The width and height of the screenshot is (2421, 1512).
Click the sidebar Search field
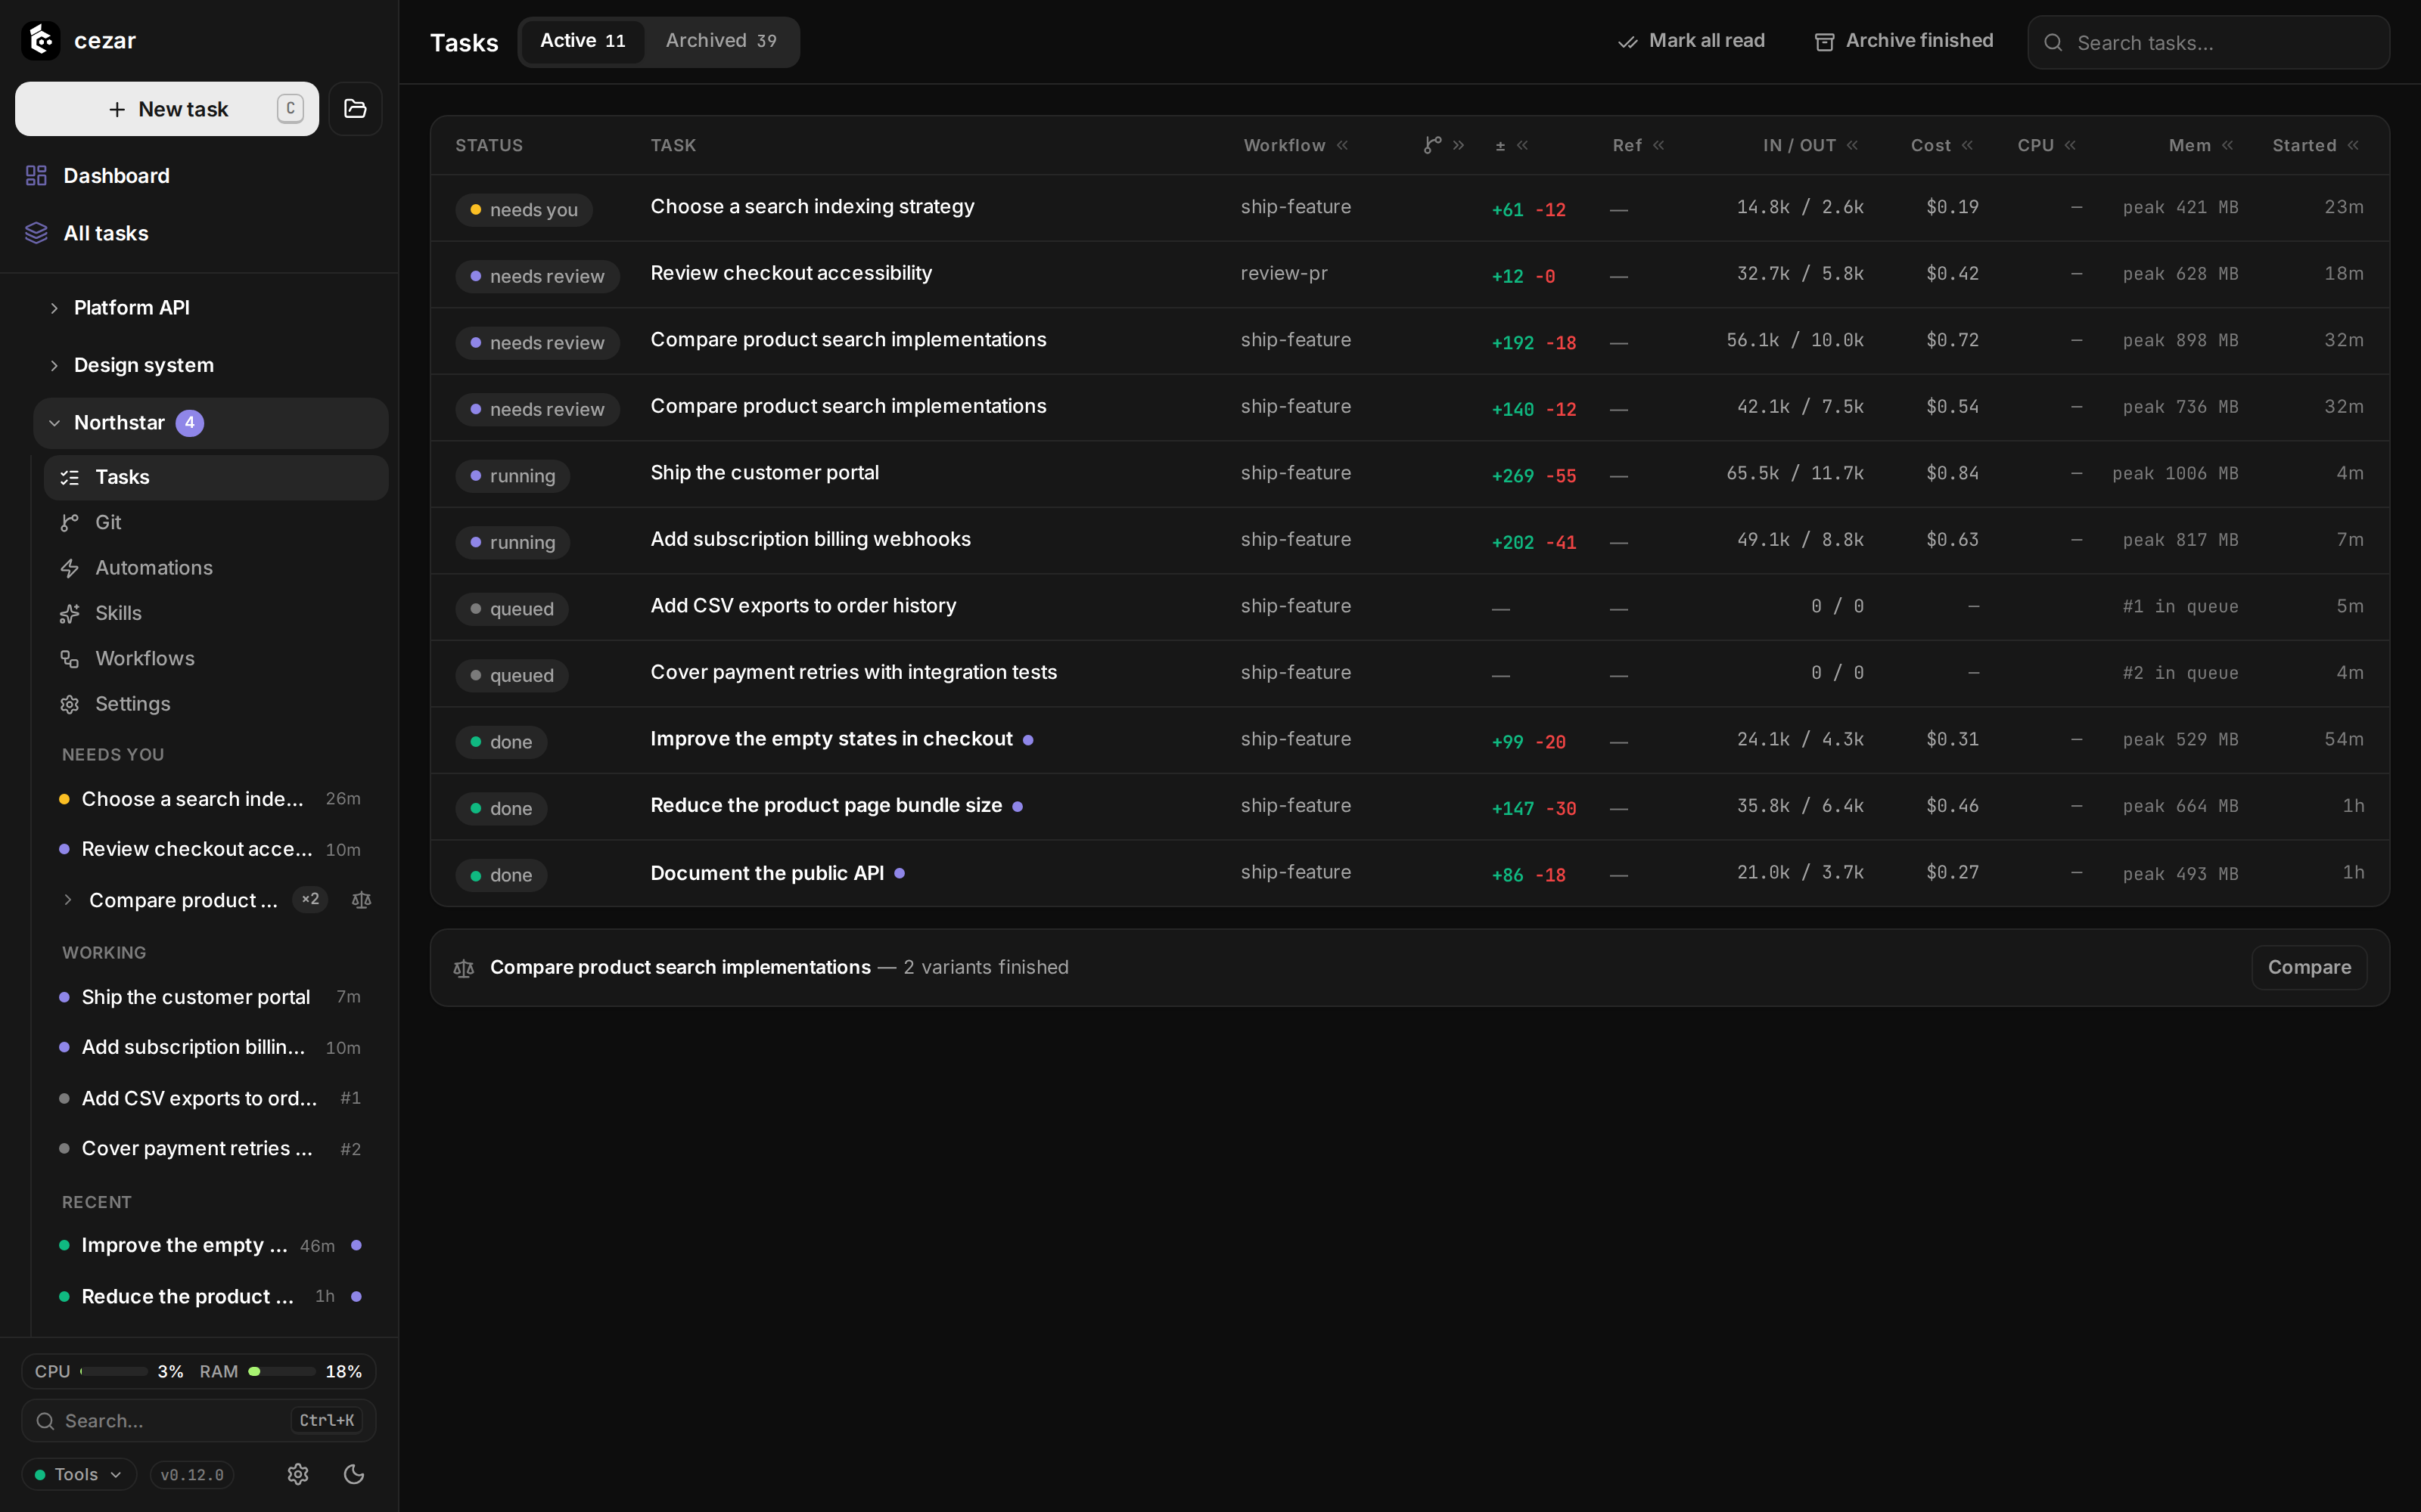[x=198, y=1421]
